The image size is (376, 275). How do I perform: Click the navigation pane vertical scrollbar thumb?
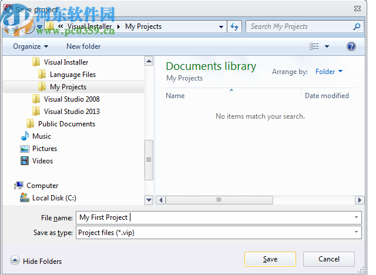click(149, 160)
